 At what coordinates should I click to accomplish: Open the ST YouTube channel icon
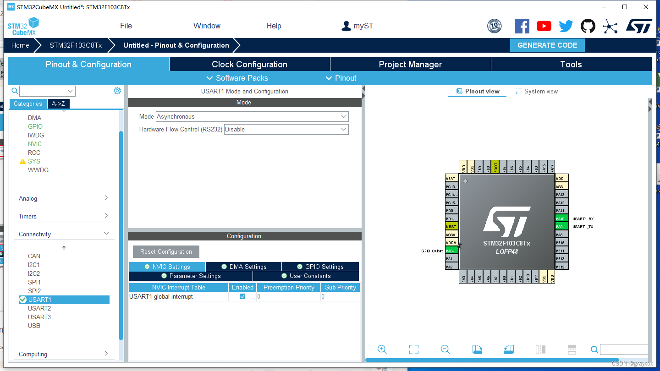(544, 26)
